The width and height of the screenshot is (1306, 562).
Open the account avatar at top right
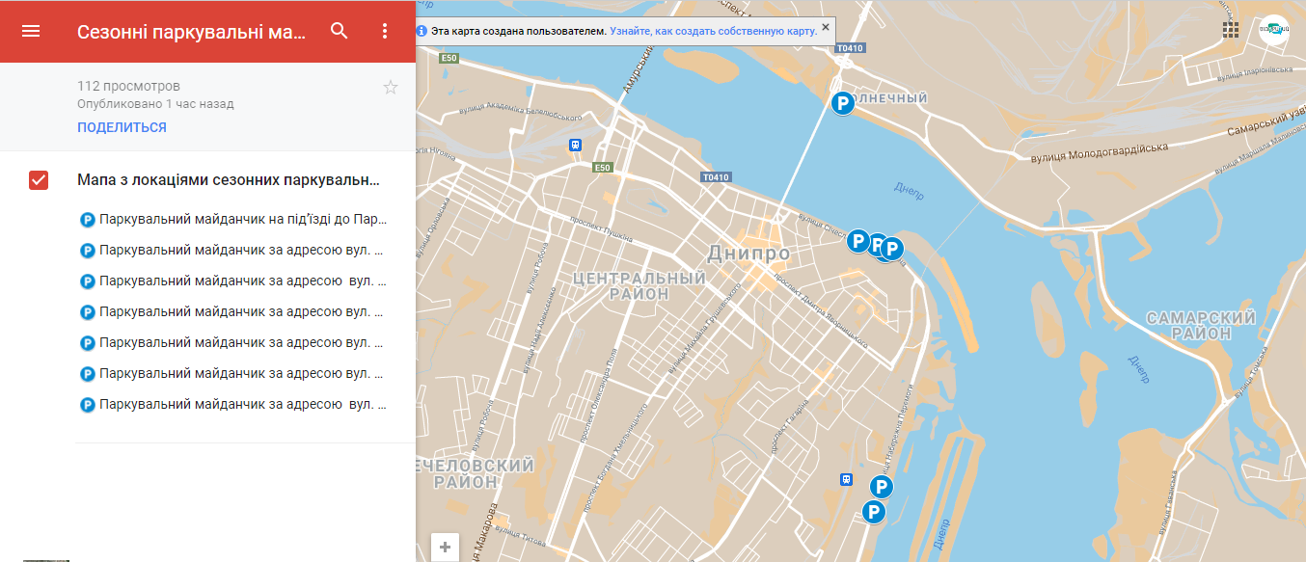pos(1274,29)
